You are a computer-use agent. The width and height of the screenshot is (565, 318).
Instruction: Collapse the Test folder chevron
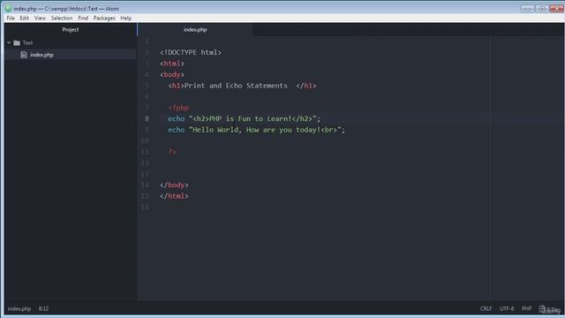point(9,42)
